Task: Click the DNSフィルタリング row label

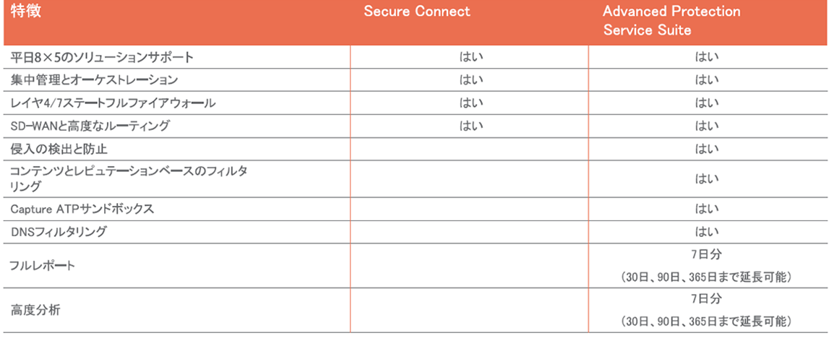Action: pyautogui.click(x=59, y=232)
